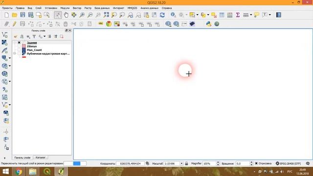Open the Field Calculator
Image resolution: width=313 pixels, height=176 pixels.
230,15
